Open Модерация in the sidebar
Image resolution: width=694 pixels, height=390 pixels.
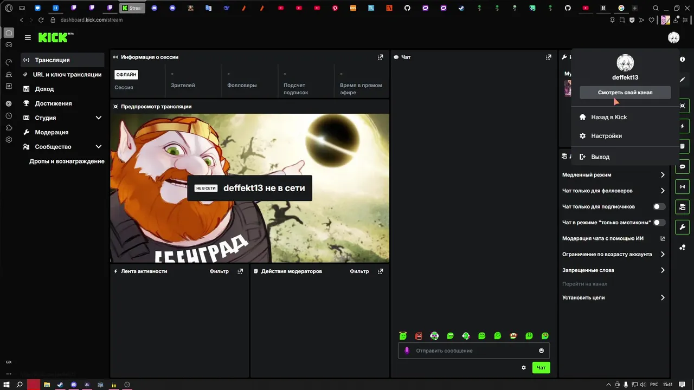[62, 132]
